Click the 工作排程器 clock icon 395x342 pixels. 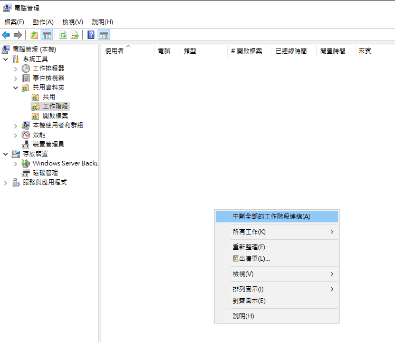tap(26, 69)
